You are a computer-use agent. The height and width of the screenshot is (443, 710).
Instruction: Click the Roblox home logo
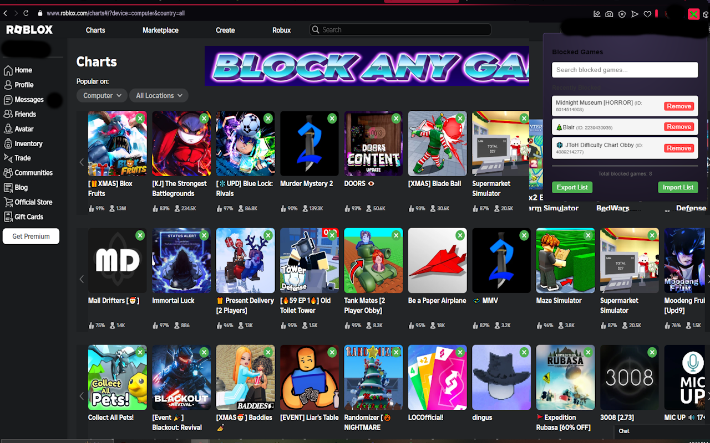click(x=29, y=30)
